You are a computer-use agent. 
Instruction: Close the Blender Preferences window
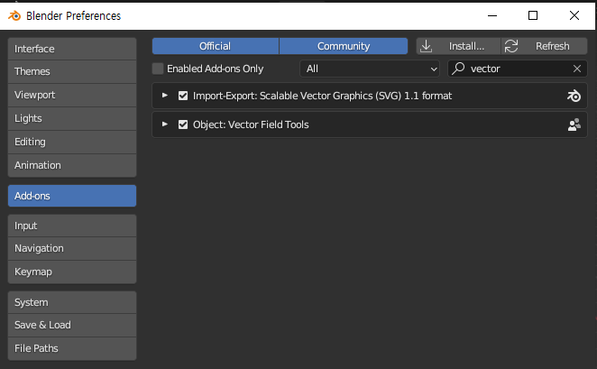tap(574, 15)
